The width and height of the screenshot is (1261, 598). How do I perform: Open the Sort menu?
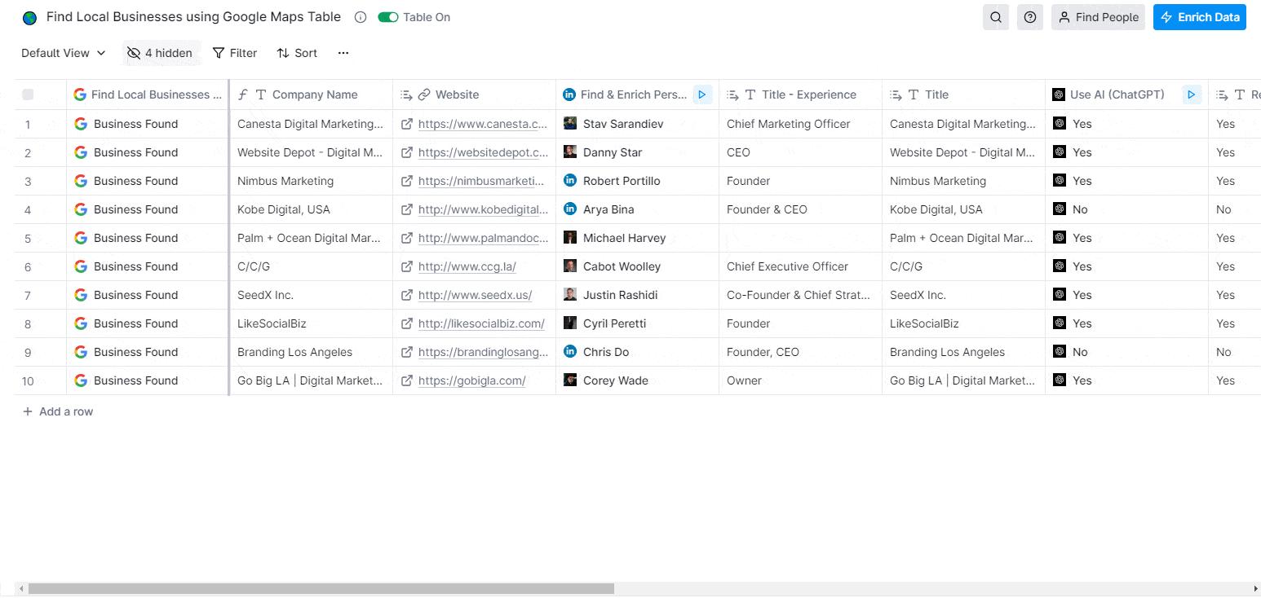pos(297,53)
